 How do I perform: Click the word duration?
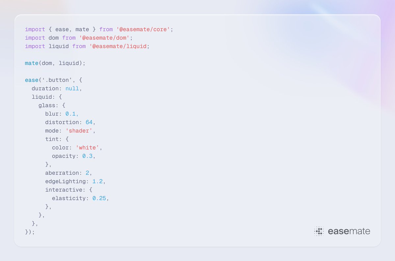click(45, 89)
